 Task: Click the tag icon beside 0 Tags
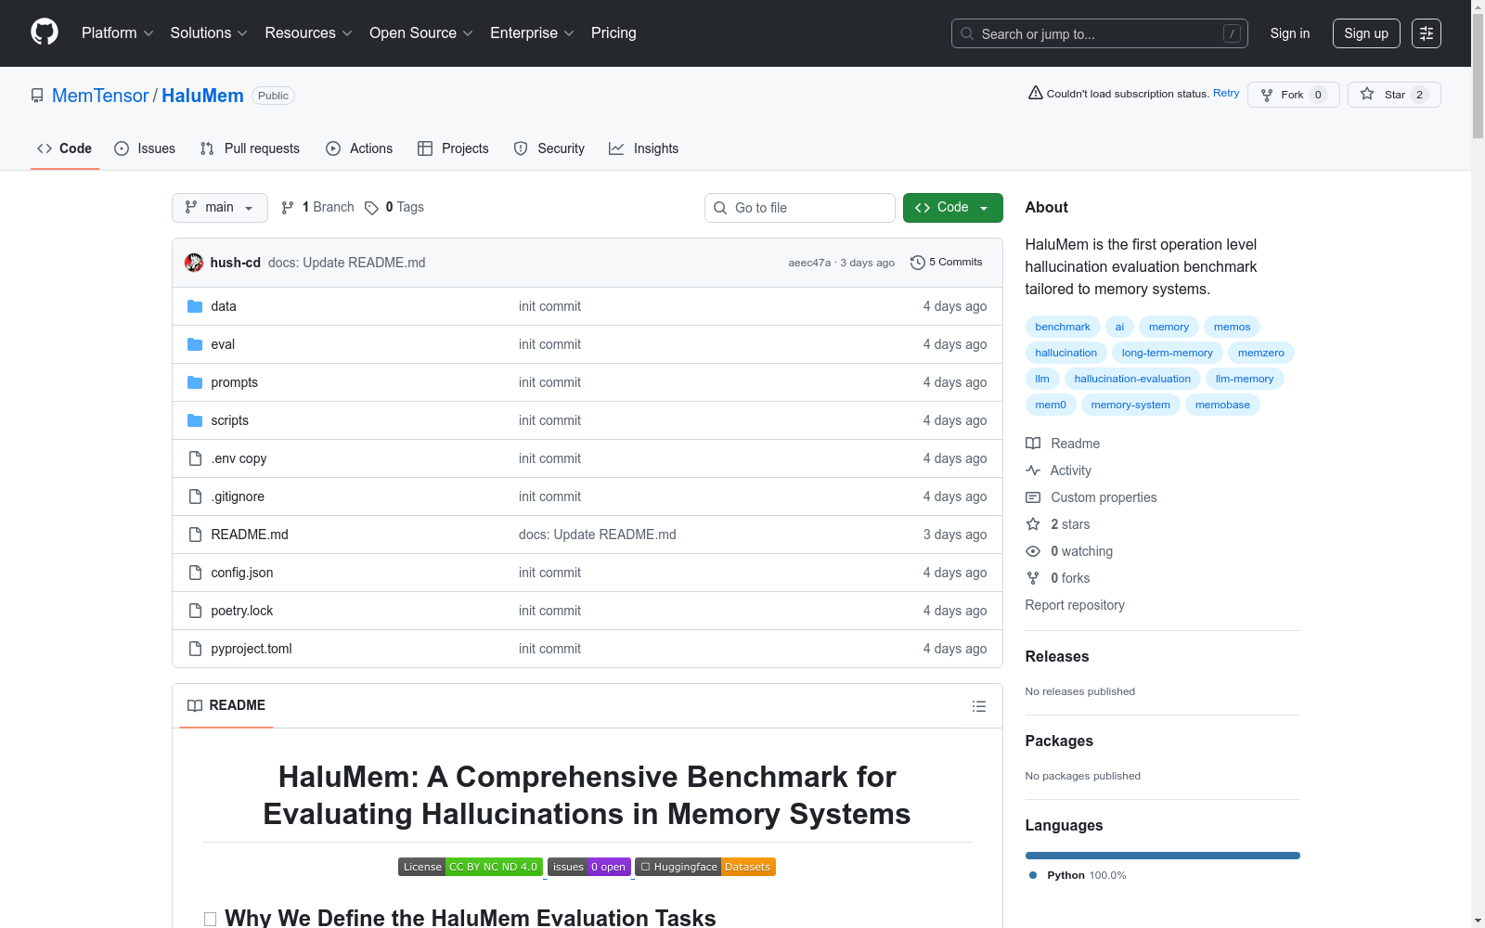(371, 208)
